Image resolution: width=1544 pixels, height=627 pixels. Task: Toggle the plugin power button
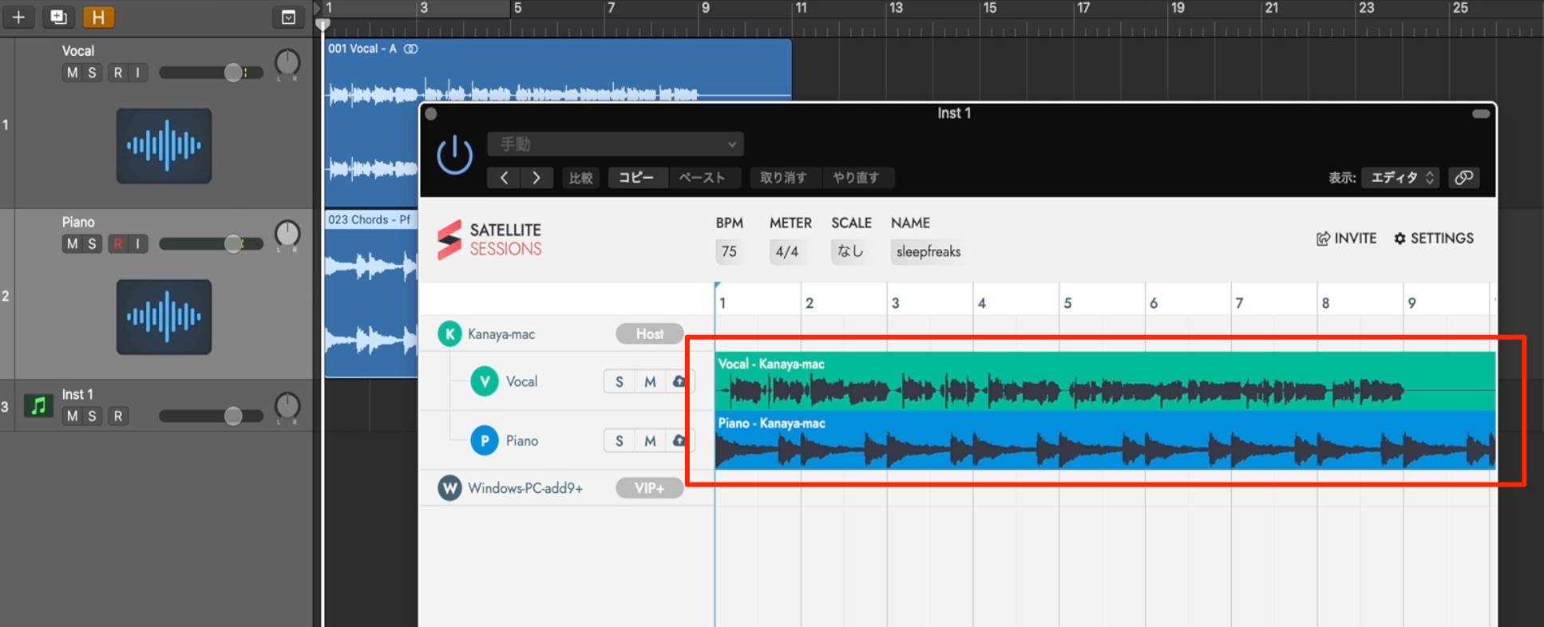[455, 154]
